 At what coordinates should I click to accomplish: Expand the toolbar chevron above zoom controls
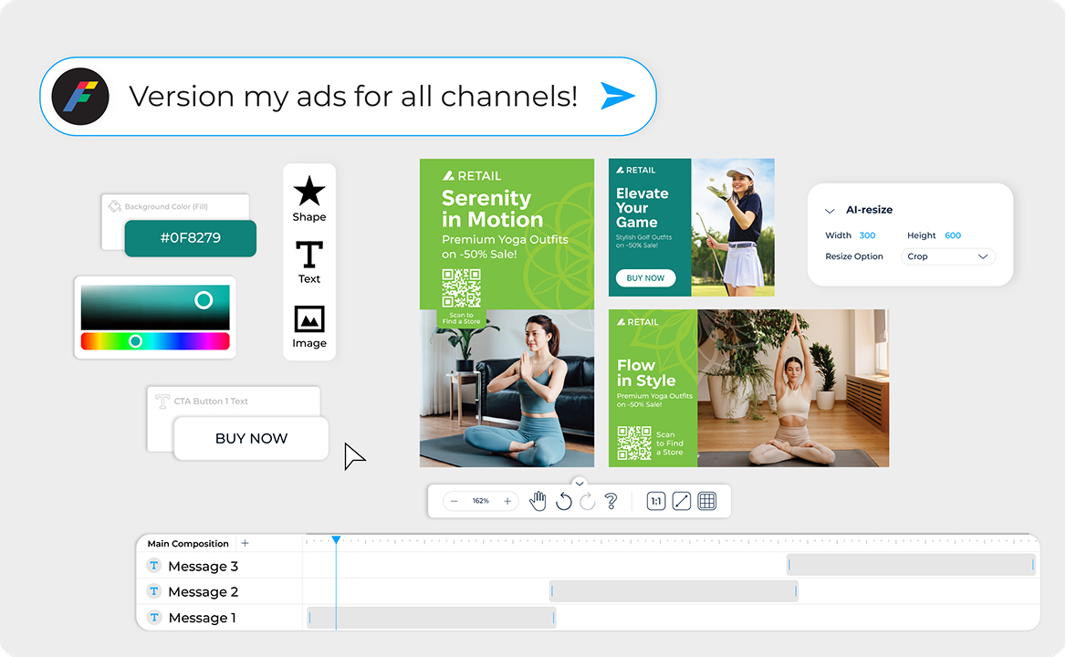pyautogui.click(x=580, y=483)
